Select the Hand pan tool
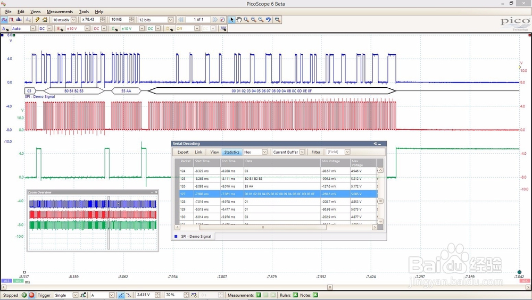Viewport: 532px width, 300px height. 239,20
